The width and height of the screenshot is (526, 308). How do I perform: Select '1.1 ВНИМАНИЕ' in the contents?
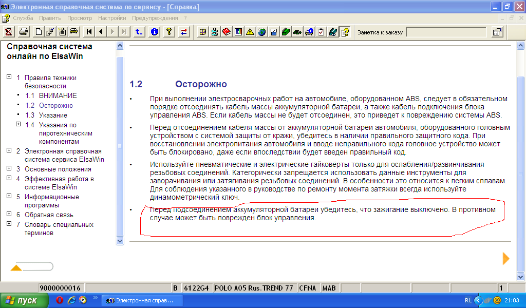tap(58, 95)
